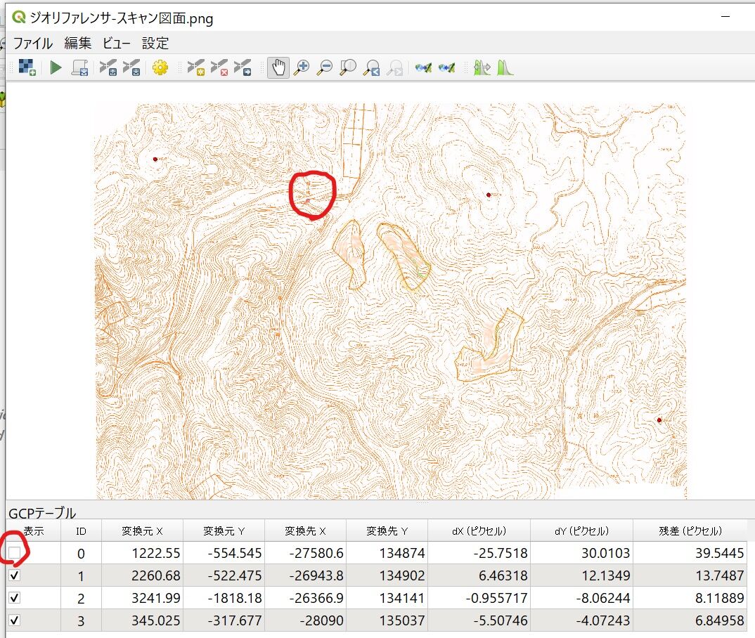
Task: Select the cell with value -522.475
Action: [224, 575]
